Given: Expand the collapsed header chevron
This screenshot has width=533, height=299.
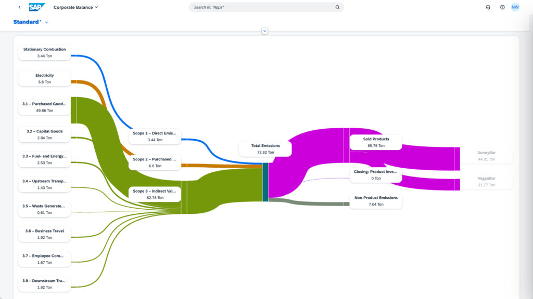Looking at the screenshot, I should coord(264,31).
